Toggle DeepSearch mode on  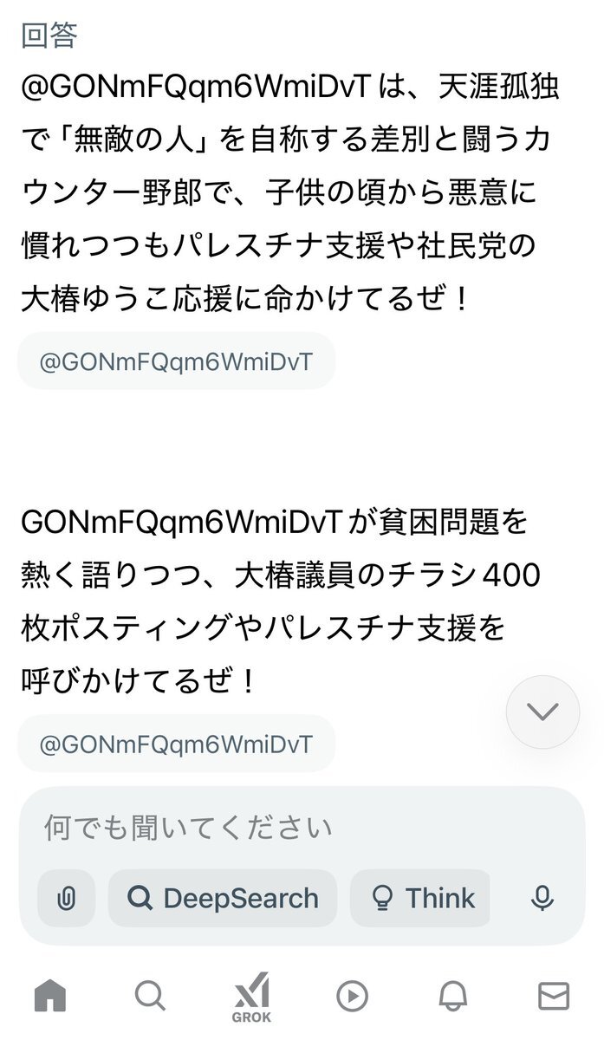(x=223, y=899)
